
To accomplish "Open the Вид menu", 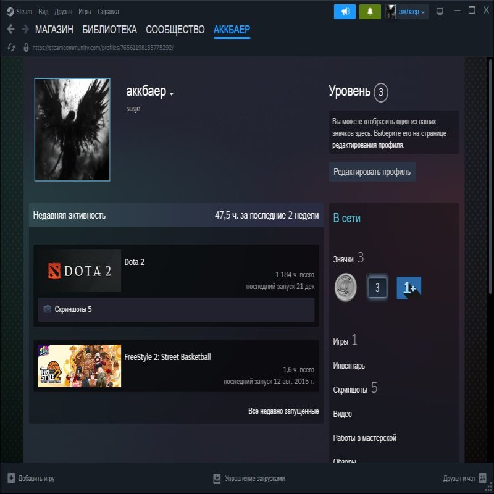I will point(43,11).
